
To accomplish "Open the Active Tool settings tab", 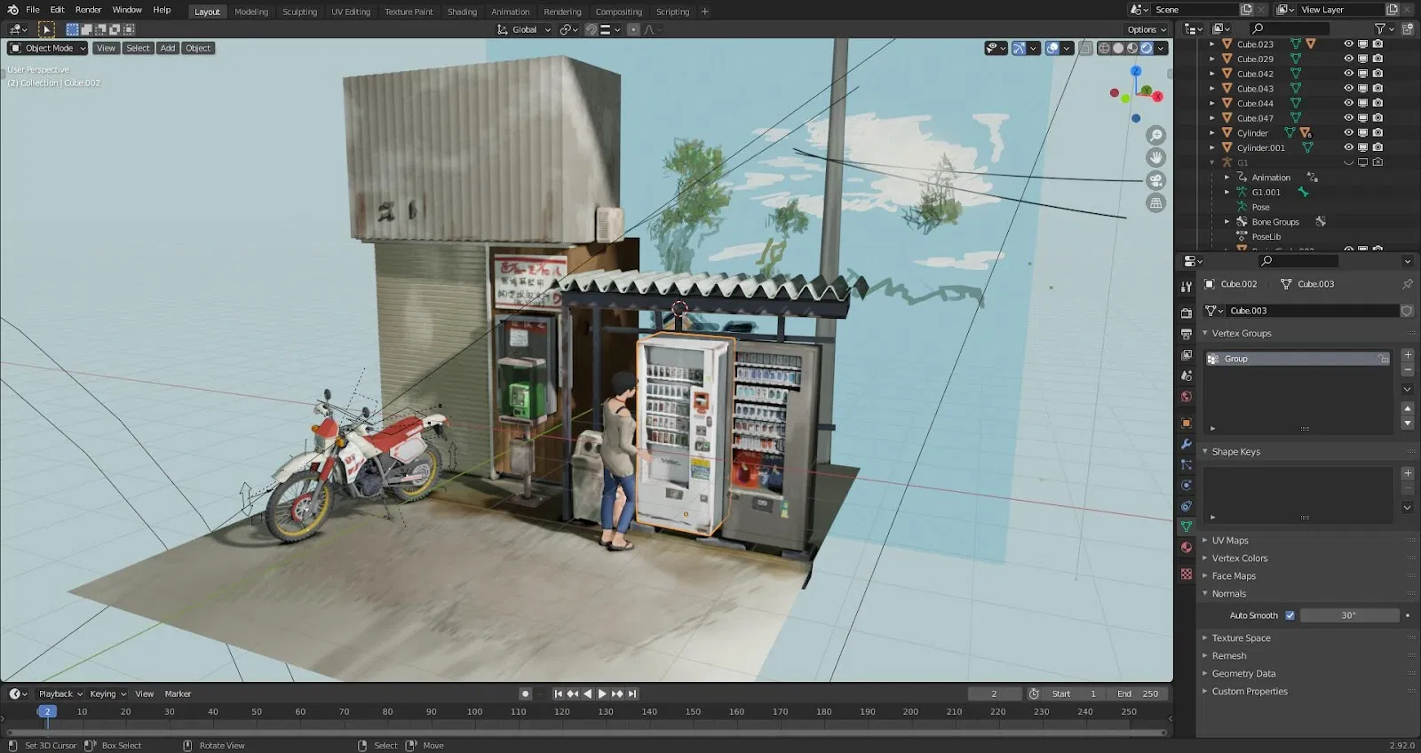I will click(1187, 286).
